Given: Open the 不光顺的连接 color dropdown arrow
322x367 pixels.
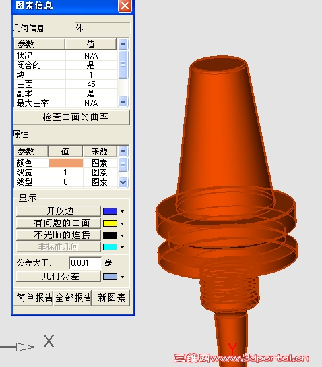Looking at the screenshot, I should (122, 235).
